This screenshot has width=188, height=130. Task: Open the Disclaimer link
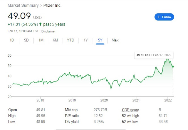coord(48,31)
